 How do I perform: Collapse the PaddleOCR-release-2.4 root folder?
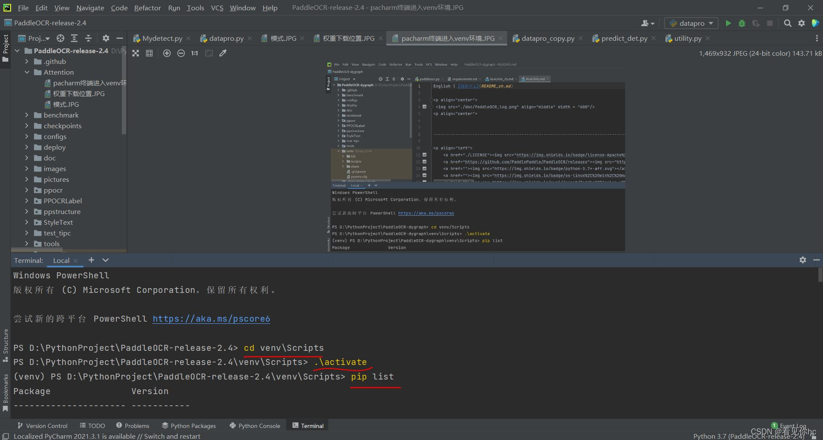point(18,51)
